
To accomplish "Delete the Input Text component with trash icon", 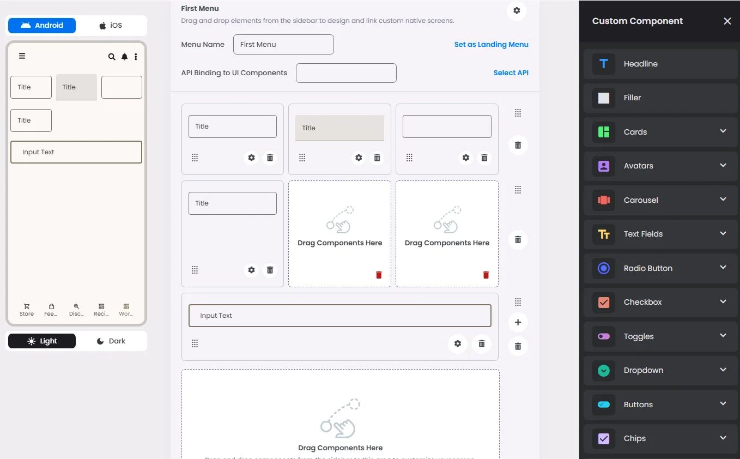I will tap(481, 344).
